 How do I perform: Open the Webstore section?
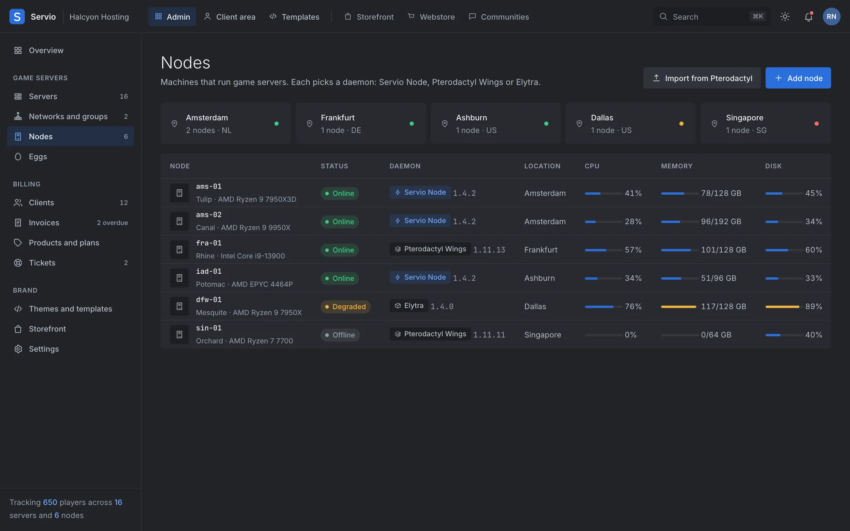(431, 17)
